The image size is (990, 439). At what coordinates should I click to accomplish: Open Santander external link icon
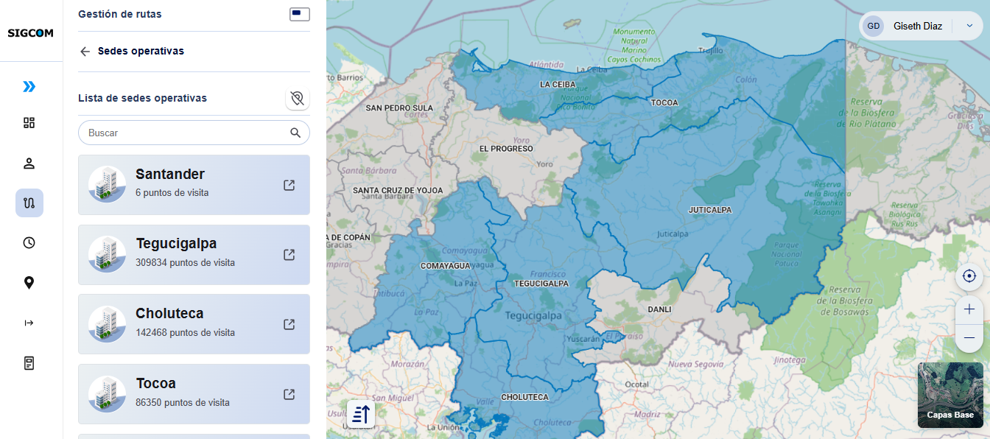point(289,185)
